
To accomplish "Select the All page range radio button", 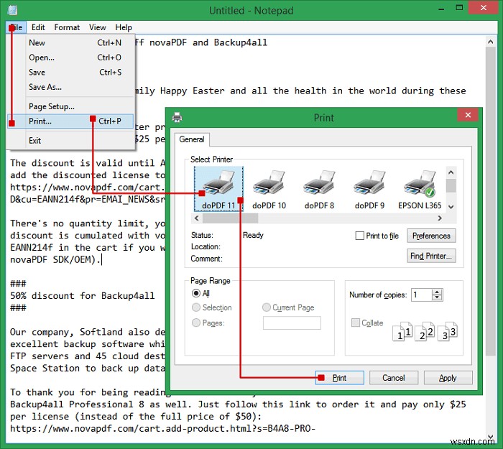I will [195, 293].
